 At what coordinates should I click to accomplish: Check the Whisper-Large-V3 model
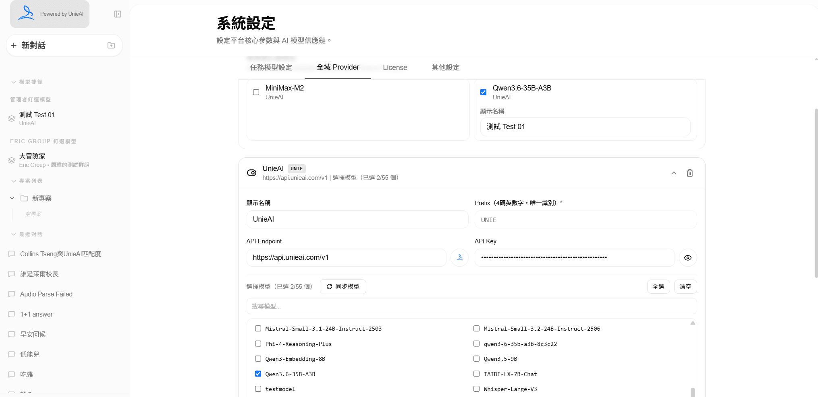click(x=476, y=389)
